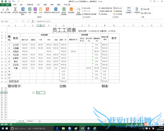Open the Name Manager (名称管理器)
The height and width of the screenshot is (131, 164).
coord(78,11)
